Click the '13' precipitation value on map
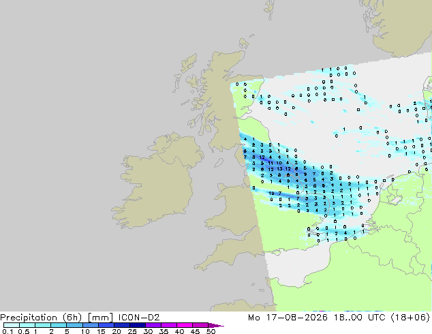This screenshot has width=432, height=334. tap(279, 168)
